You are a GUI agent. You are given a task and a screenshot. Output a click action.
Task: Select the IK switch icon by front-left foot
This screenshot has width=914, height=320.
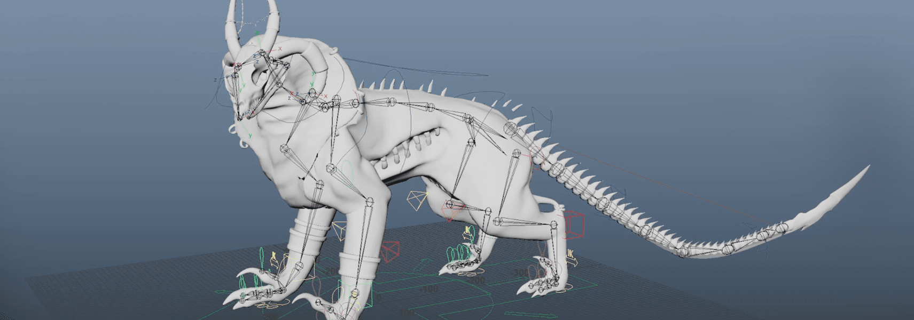point(275,259)
